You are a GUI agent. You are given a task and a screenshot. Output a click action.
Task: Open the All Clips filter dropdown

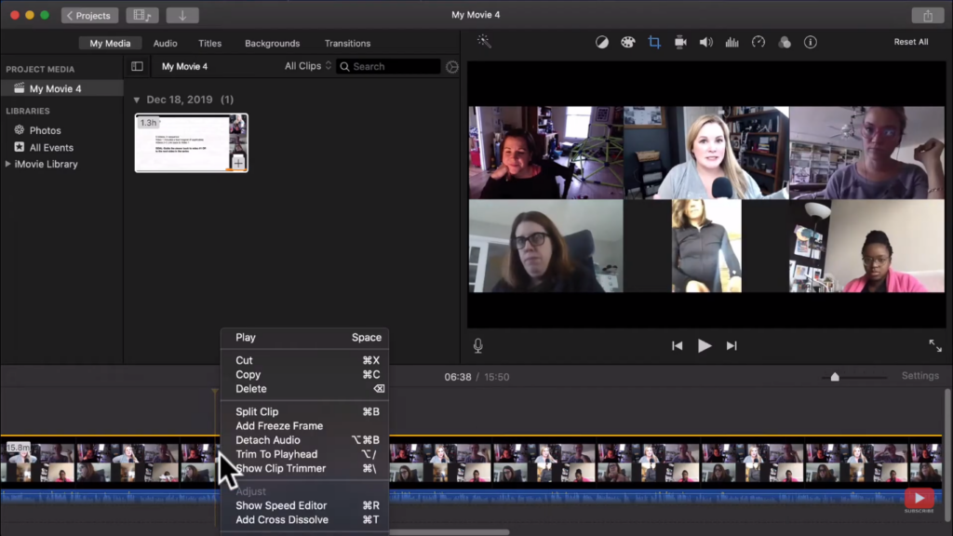(x=308, y=66)
